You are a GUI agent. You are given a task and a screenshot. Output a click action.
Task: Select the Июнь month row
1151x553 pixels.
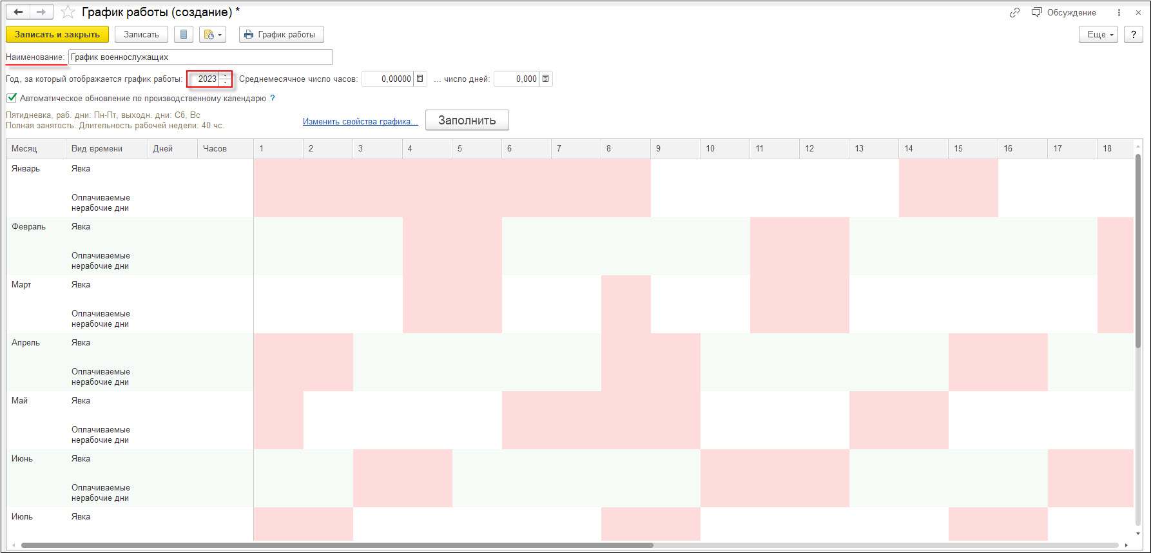tap(22, 458)
